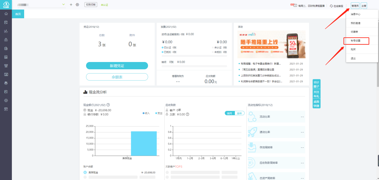Click the 随手推隆重上线 promotional banner
This screenshot has width=379, height=180.
pos(271,44)
